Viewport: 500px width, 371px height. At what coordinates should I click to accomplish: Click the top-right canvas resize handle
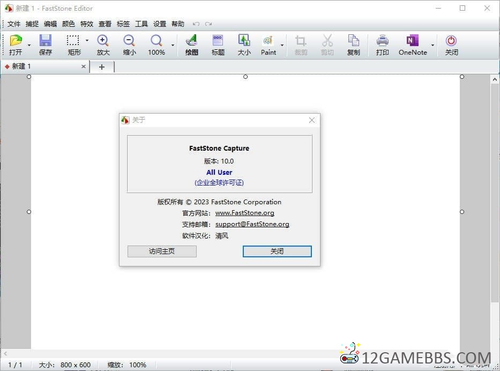point(462,77)
